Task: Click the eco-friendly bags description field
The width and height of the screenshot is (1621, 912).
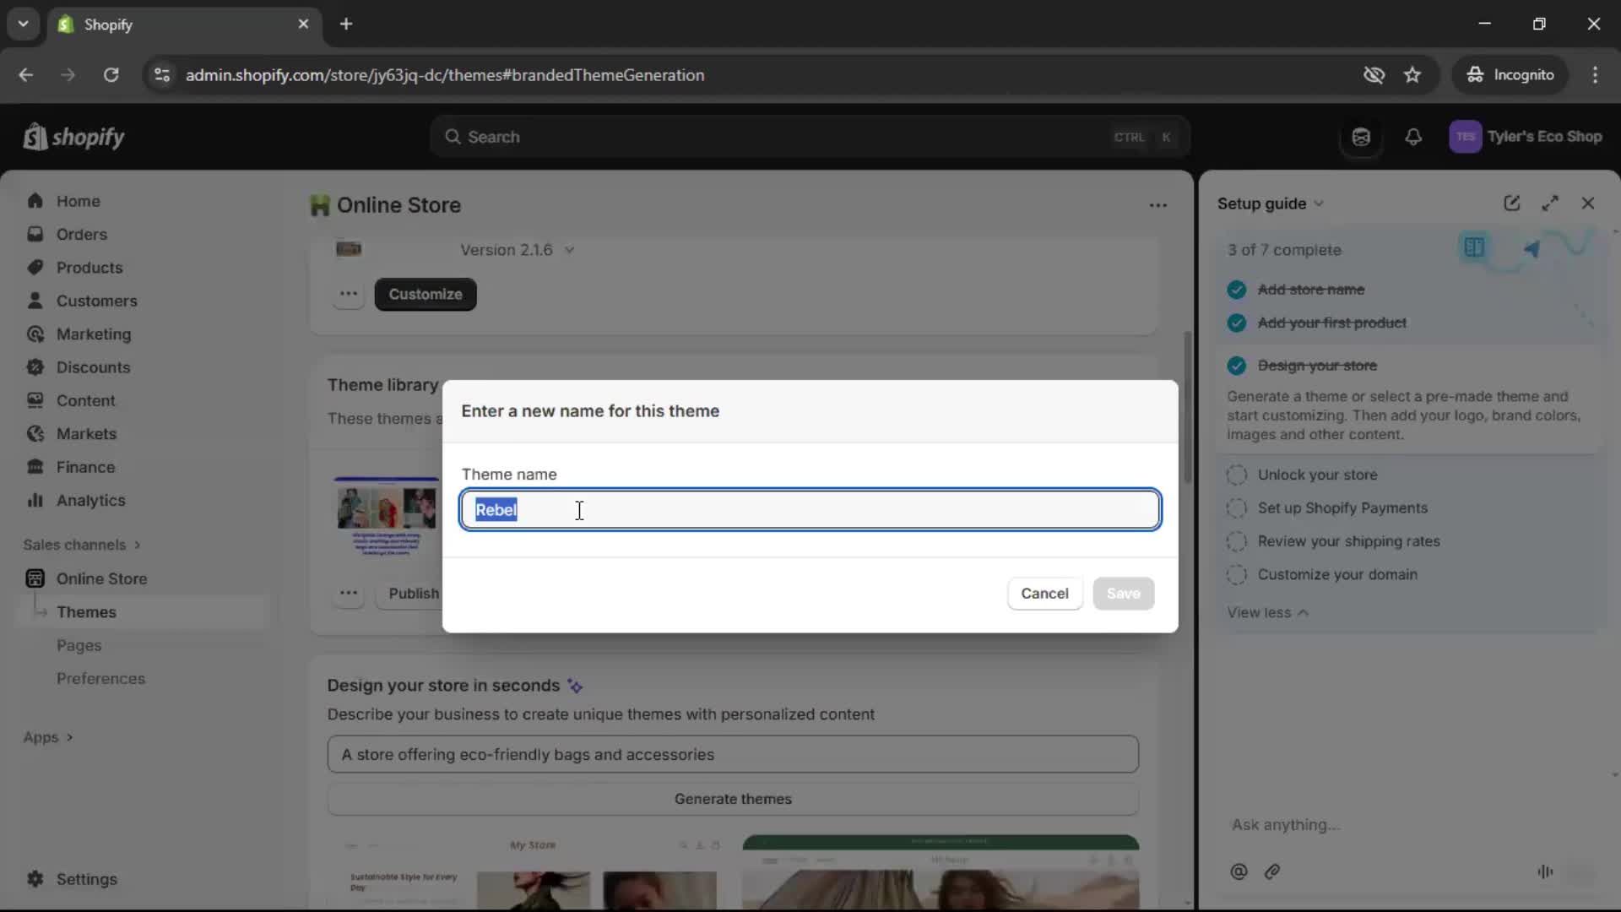Action: (x=732, y=754)
